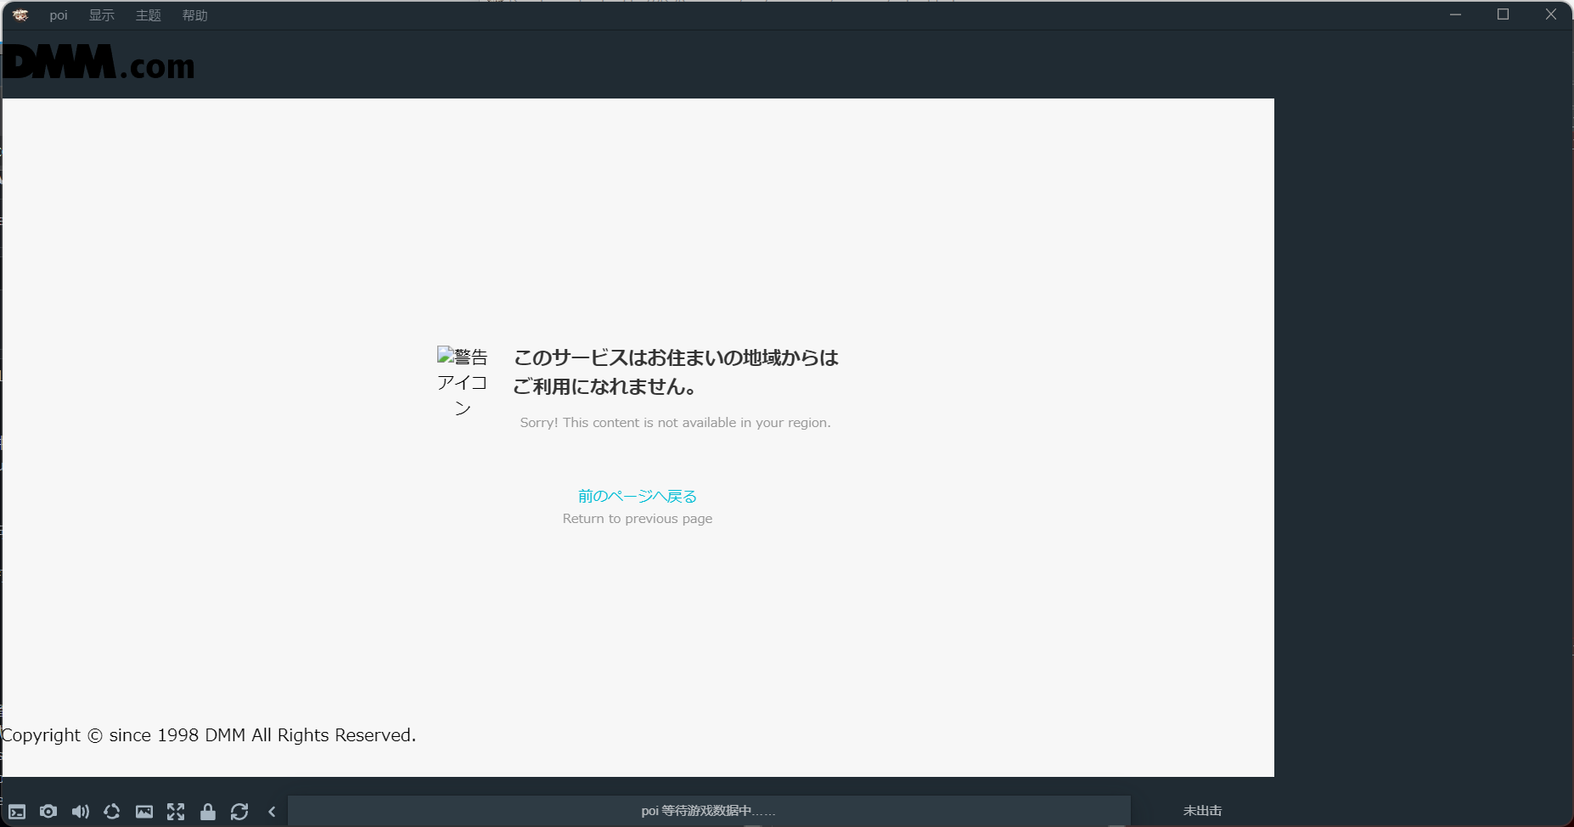Open the 主题 theme menu
The width and height of the screenshot is (1574, 827).
point(148,14)
